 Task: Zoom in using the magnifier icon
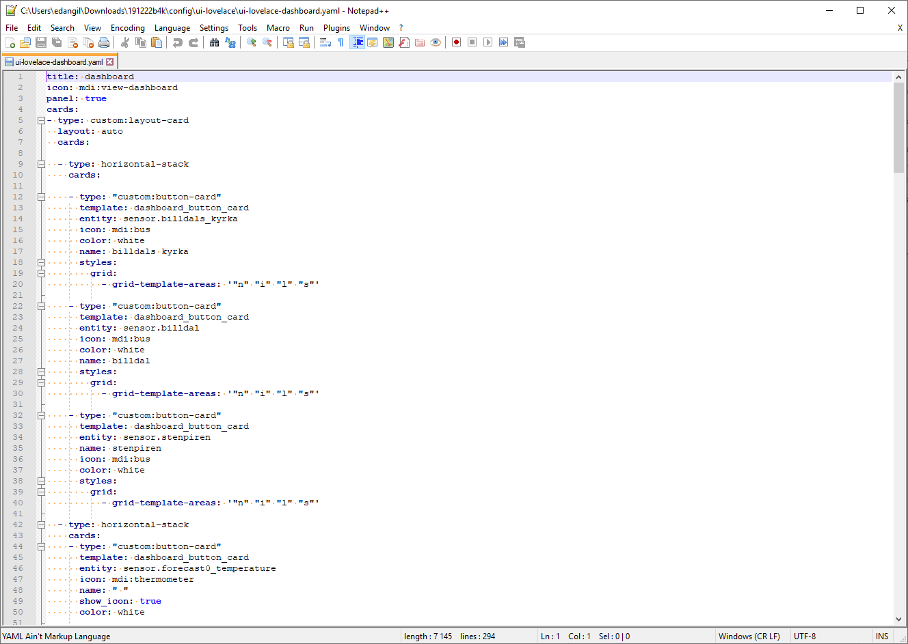(250, 42)
